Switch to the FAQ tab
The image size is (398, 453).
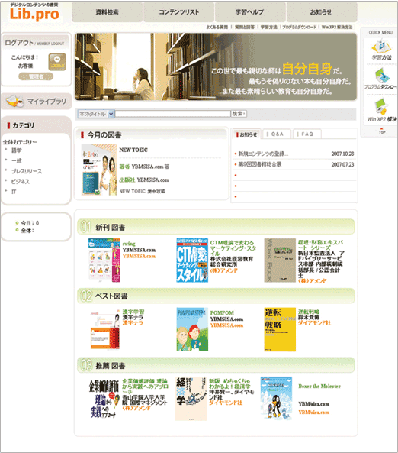click(x=307, y=134)
